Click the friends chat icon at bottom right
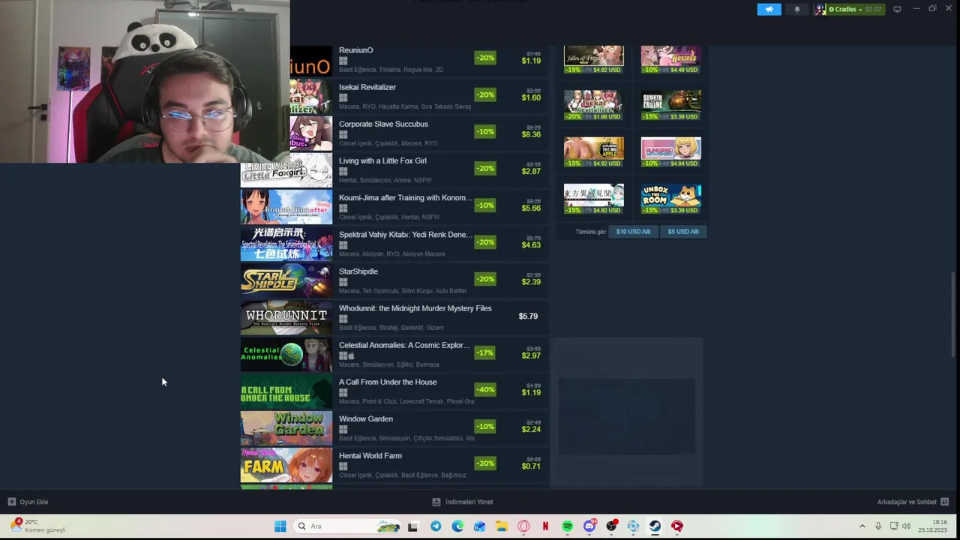960x540 pixels. click(944, 502)
